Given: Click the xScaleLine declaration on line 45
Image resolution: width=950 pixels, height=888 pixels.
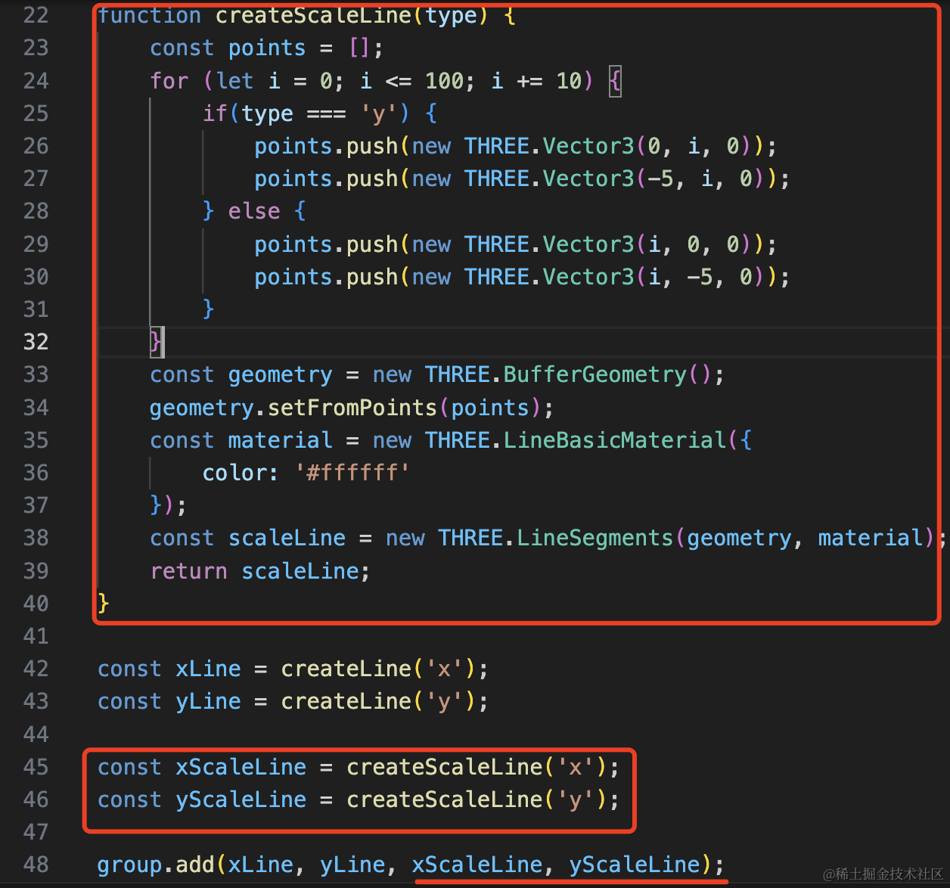Looking at the screenshot, I should point(241,767).
